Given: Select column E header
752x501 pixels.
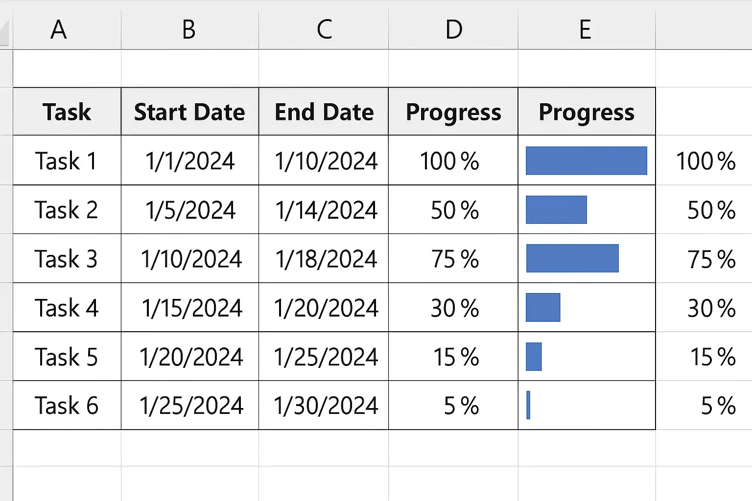Looking at the screenshot, I should tap(587, 29).
